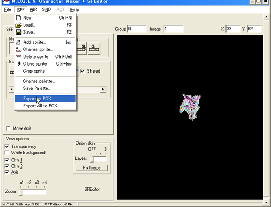The height and width of the screenshot is (207, 271).
Task: Click the Fix Image button
Action: coord(92,167)
